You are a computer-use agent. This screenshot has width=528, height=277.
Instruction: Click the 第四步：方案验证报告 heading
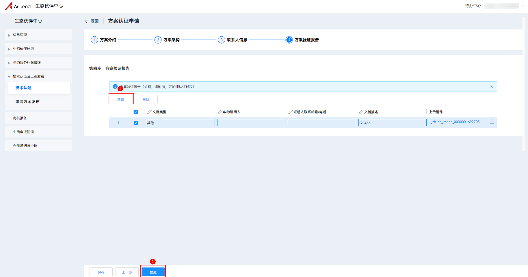[109, 68]
